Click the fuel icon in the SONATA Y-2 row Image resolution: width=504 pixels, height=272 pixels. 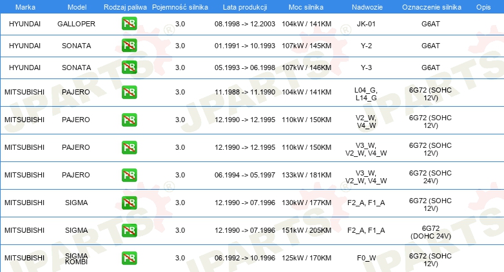(x=129, y=46)
